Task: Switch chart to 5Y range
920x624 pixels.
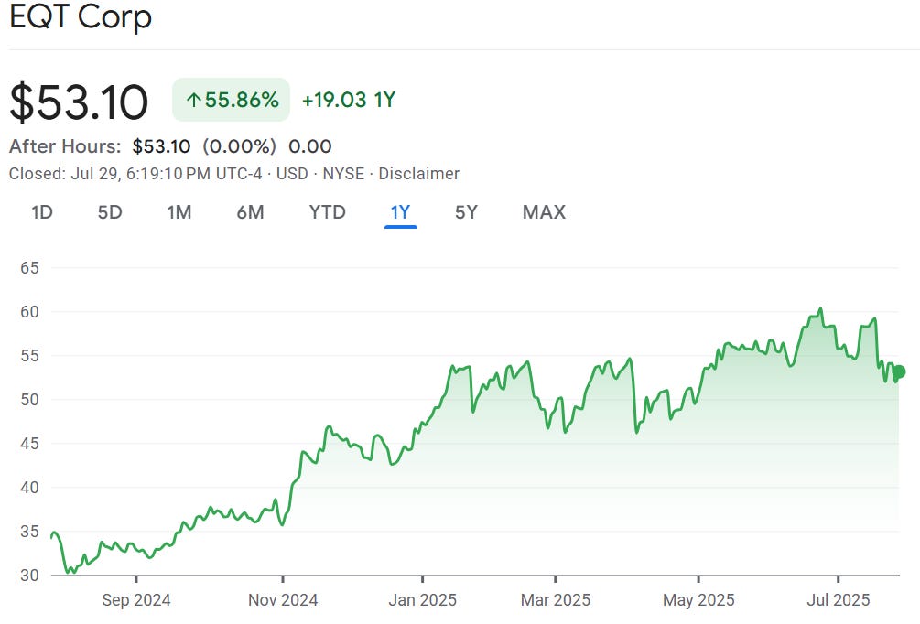Action: pyautogui.click(x=467, y=211)
